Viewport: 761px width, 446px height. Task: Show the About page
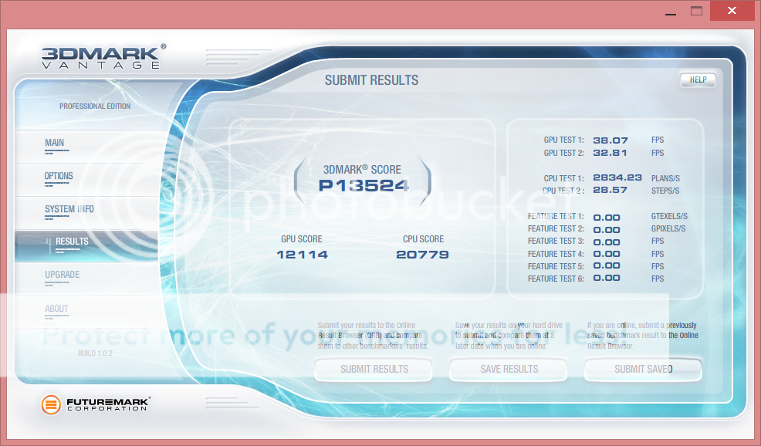56,309
